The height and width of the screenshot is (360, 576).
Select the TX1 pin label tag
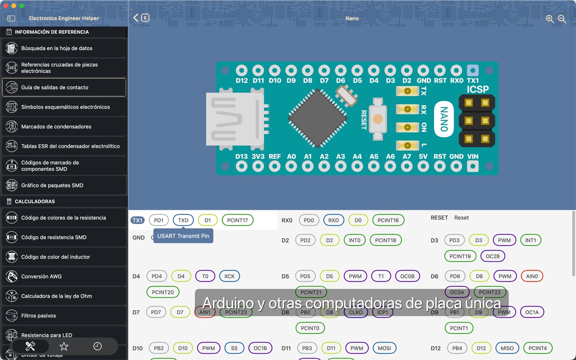138,220
